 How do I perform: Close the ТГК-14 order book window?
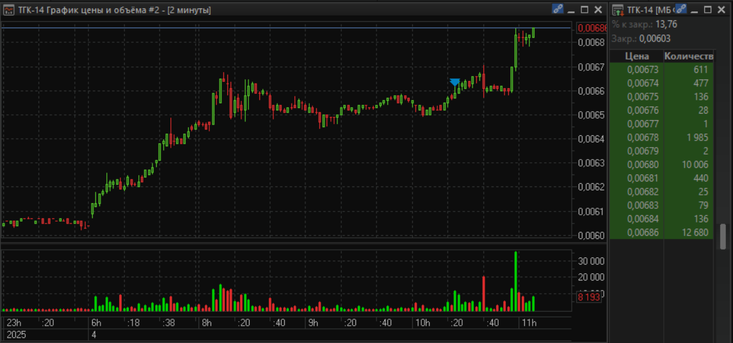(x=721, y=10)
